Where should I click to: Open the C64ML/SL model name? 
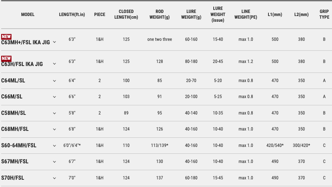[x=13, y=81]
